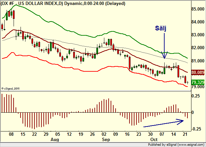
Task: Click the chart title 'DX #F - US DOLLAR INDEX,D'
Action: 32,4
